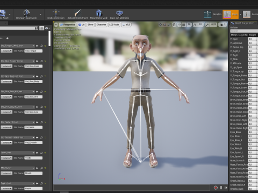Click the Morph Target Name column header
This screenshot has height=193, width=258.
[x=239, y=35]
